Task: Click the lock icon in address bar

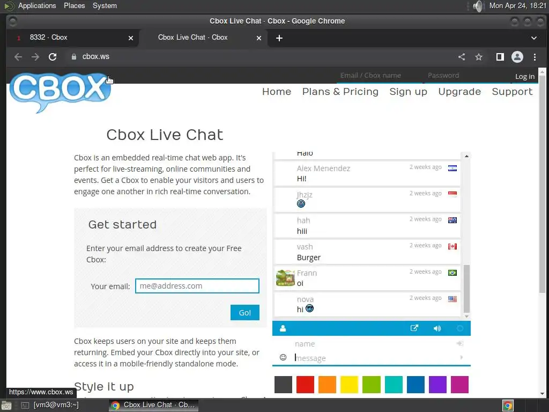Action: (x=74, y=57)
